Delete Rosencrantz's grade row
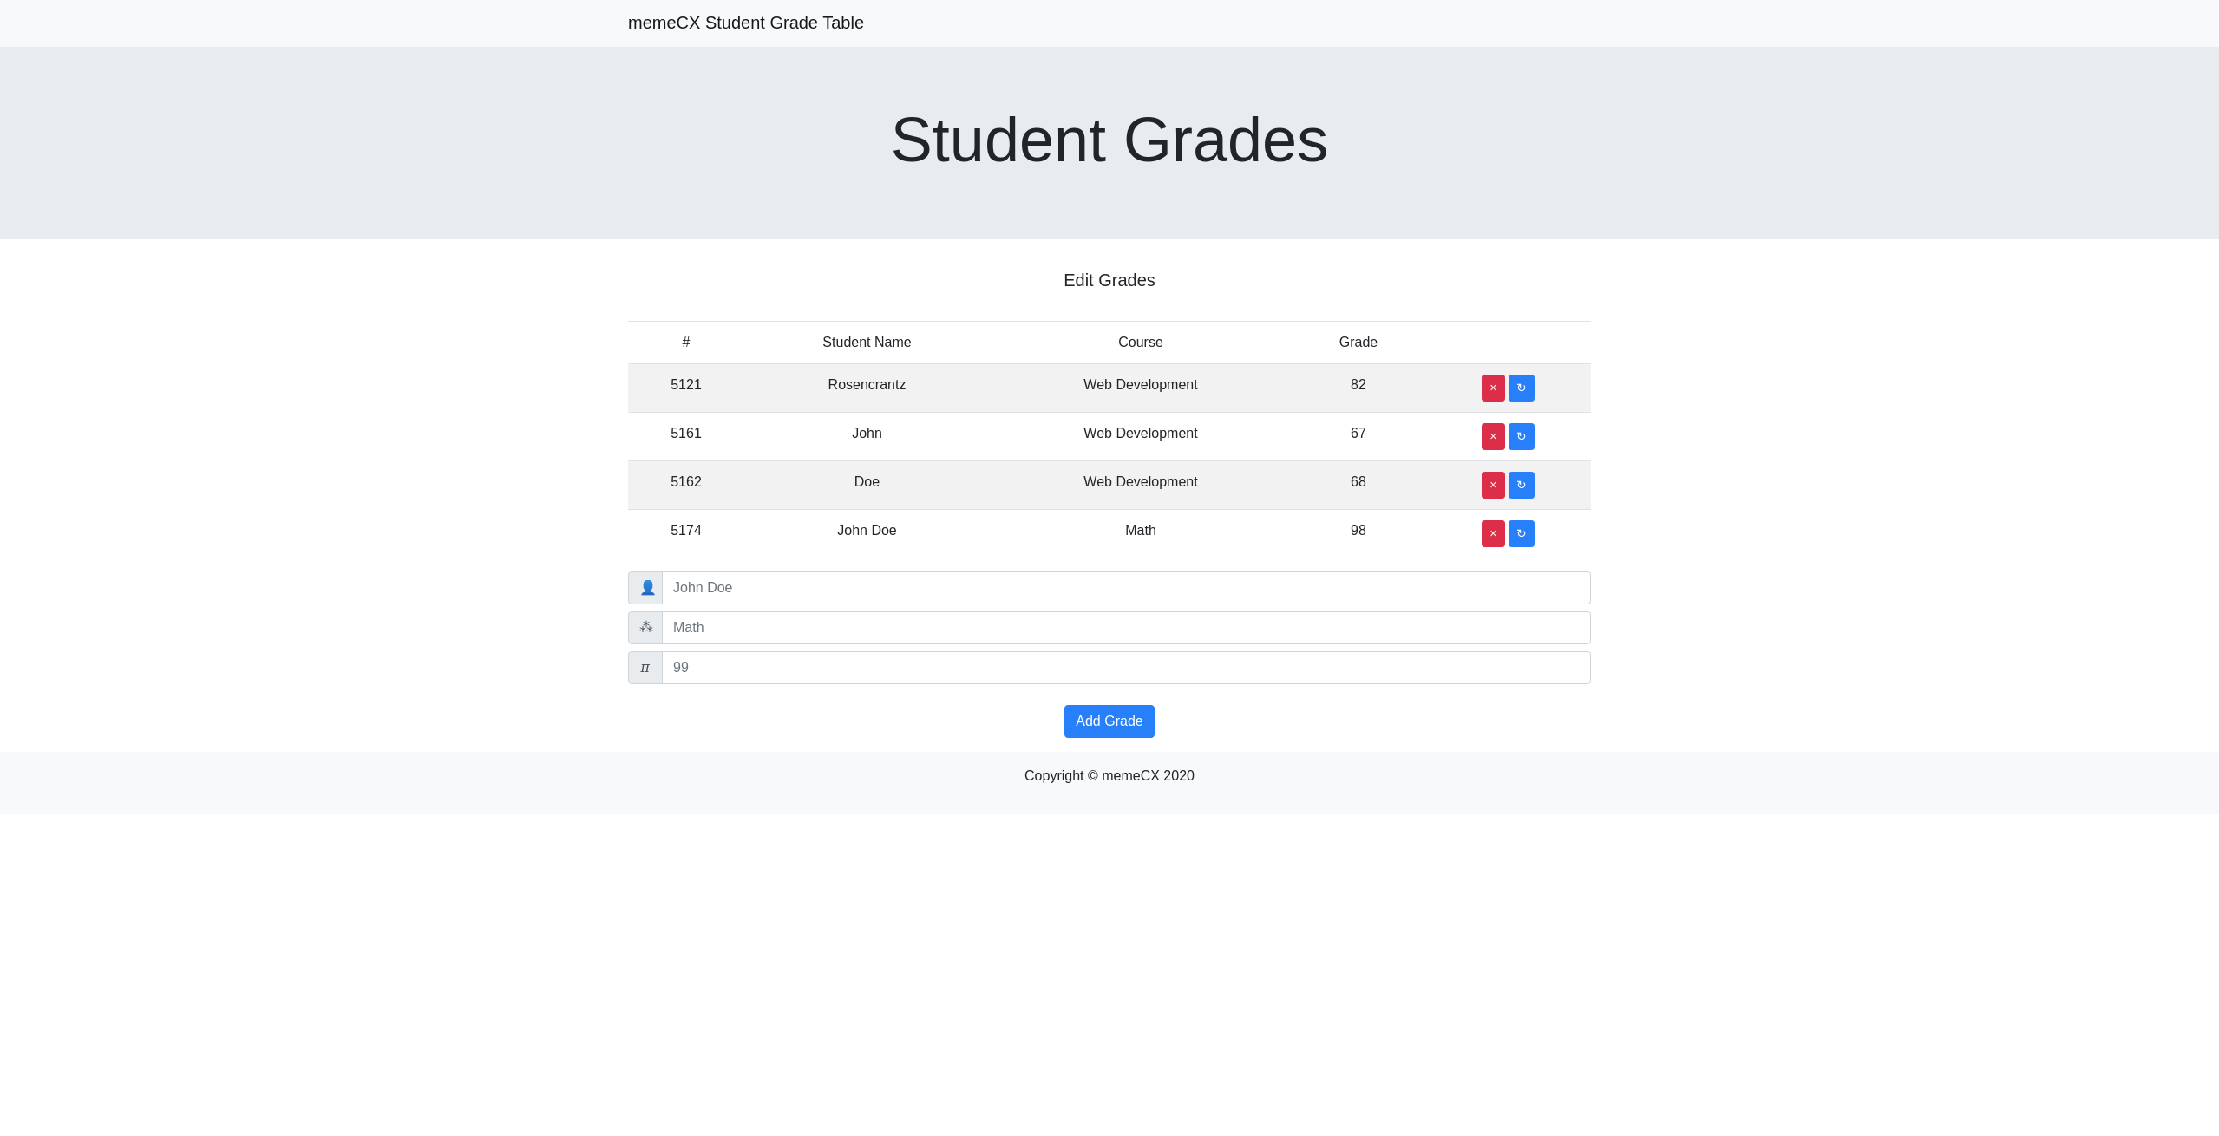The height and width of the screenshot is (1136, 2219). (x=1493, y=388)
